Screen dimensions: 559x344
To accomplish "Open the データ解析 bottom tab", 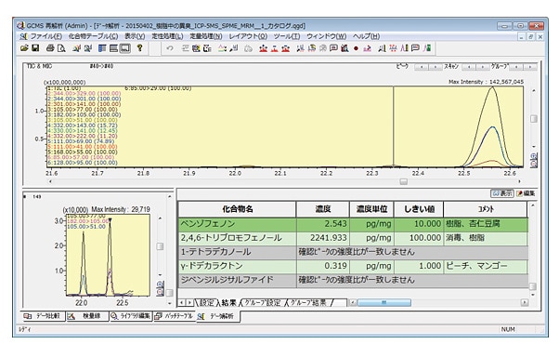I will tap(218, 316).
